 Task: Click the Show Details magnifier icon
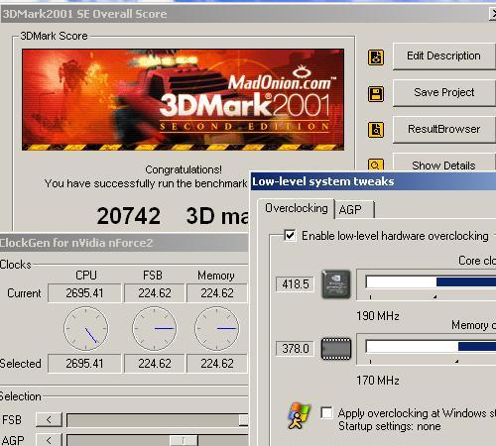tap(376, 165)
